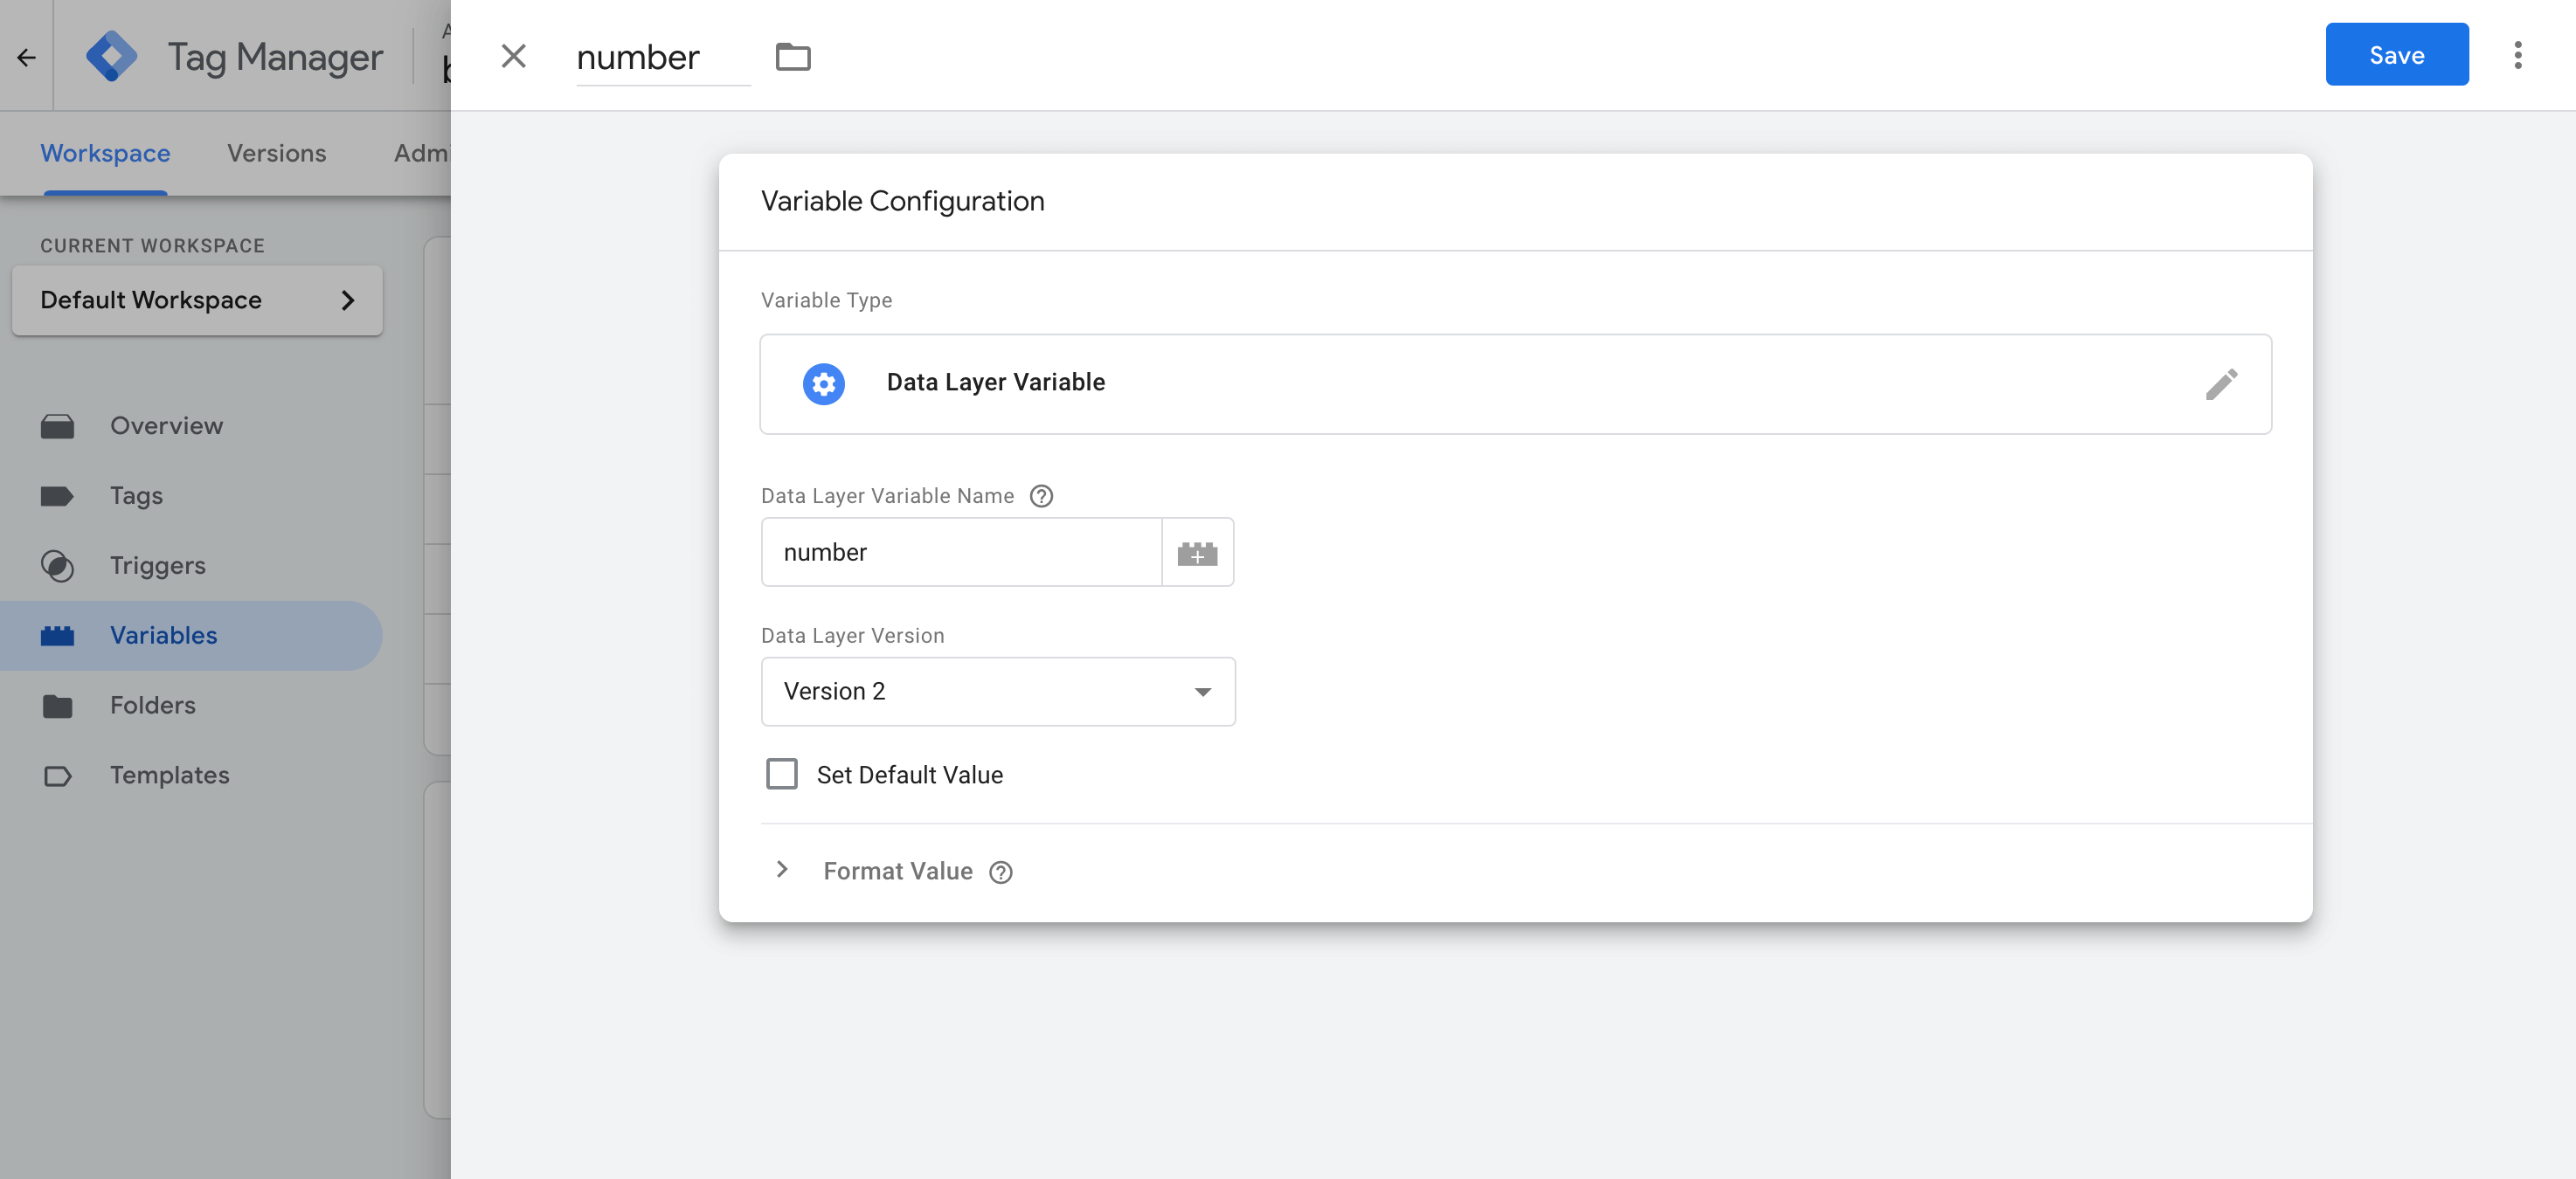The height and width of the screenshot is (1179, 2576).
Task: Click the Triggers circle icon
Action: click(57, 566)
